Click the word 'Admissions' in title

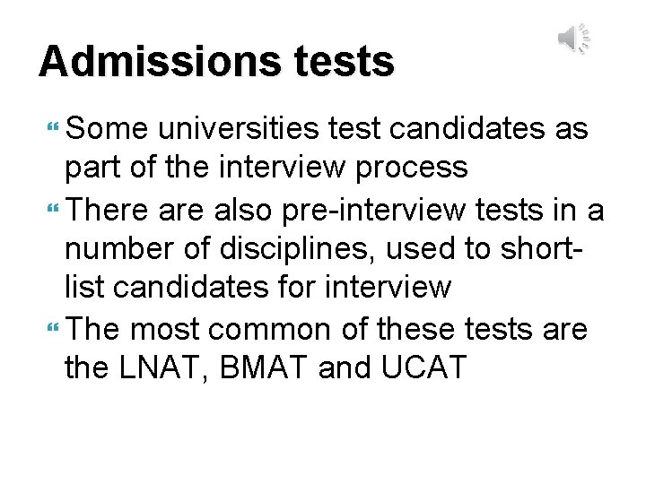160,61
